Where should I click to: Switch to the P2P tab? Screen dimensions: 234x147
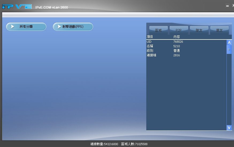(x=179, y=30)
